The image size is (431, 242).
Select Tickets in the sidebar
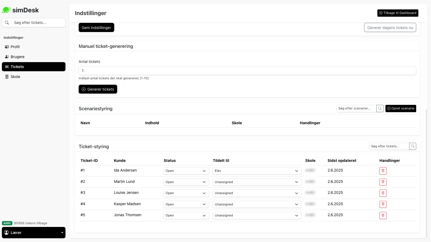17,67
